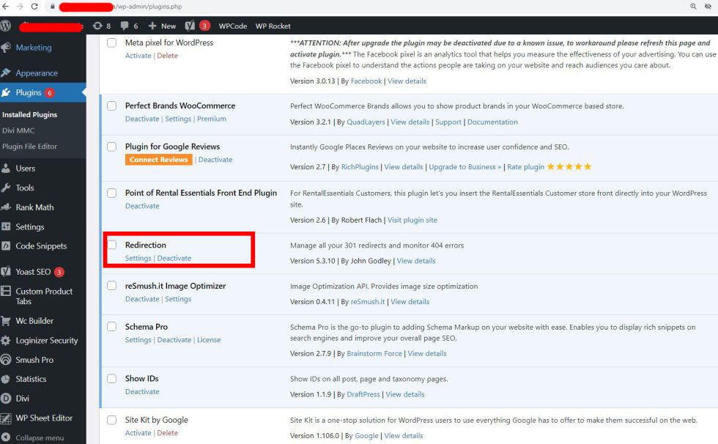Click the Divi circle icon

pyautogui.click(x=6, y=399)
